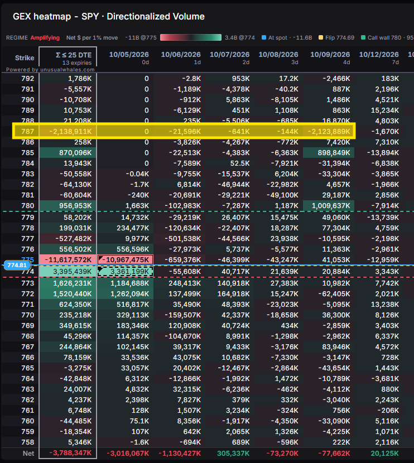Click the -659,376K cell at strike 775
Screen dimensions: 414x463
tap(179, 259)
